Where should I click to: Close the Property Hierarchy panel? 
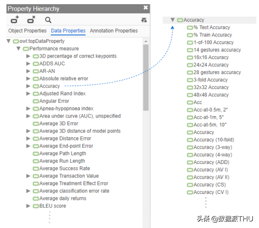(146, 8)
